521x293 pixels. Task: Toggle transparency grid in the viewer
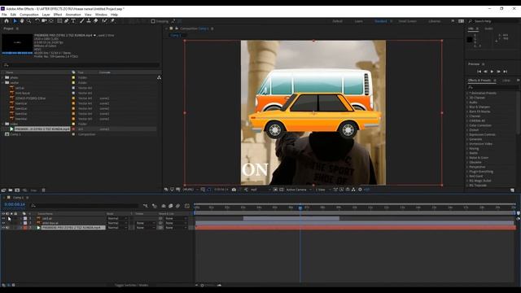click(282, 190)
